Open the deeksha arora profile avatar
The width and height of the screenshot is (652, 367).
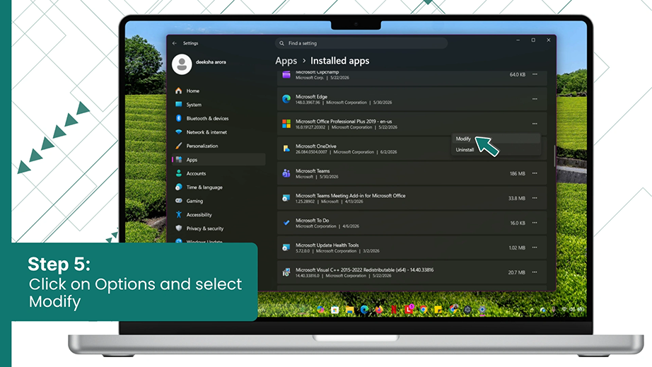(182, 64)
